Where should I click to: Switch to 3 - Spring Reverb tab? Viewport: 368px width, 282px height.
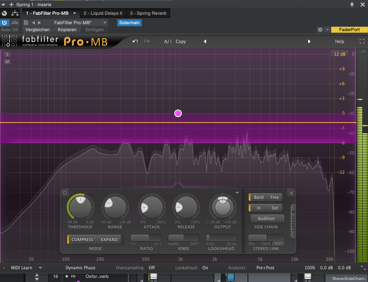click(148, 13)
